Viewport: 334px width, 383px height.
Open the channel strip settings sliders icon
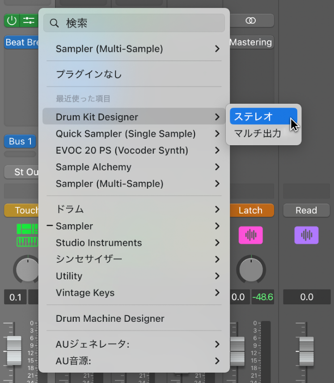pyautogui.click(x=28, y=21)
